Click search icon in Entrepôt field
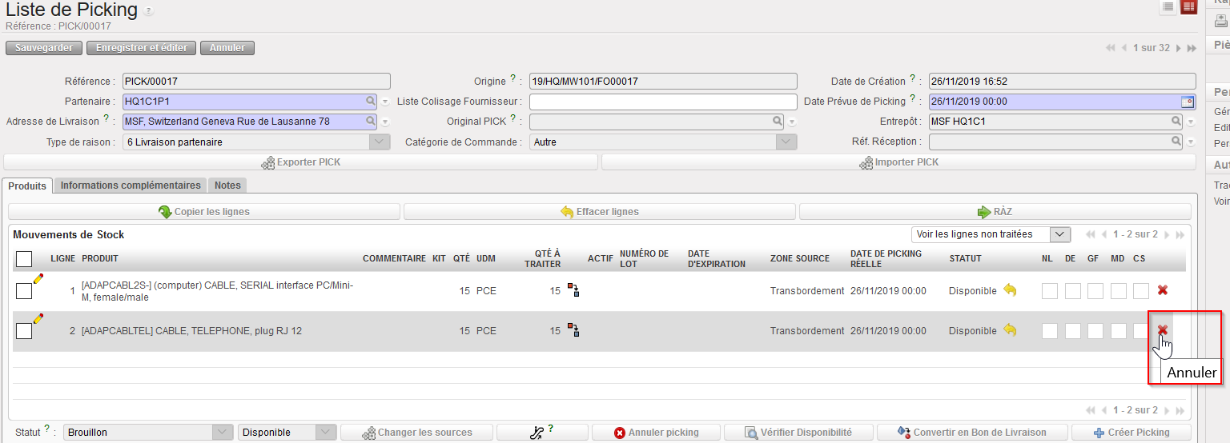Viewport: 1230px width, 443px height. [1176, 122]
